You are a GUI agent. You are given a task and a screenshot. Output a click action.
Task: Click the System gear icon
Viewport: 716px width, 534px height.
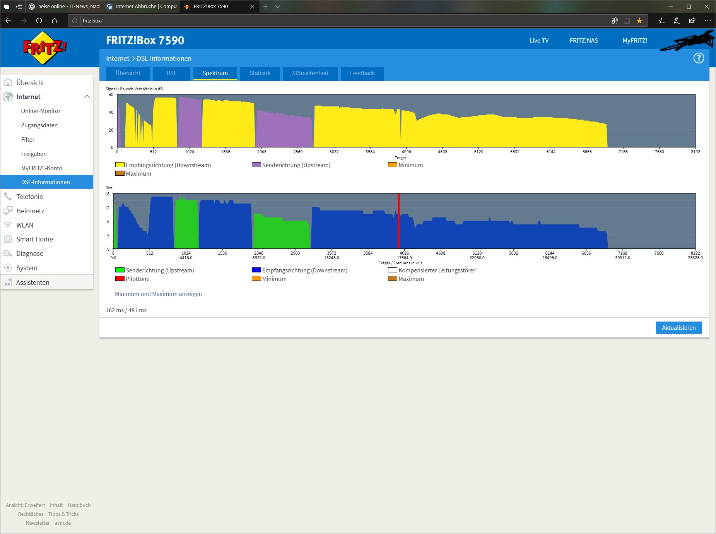click(x=8, y=268)
